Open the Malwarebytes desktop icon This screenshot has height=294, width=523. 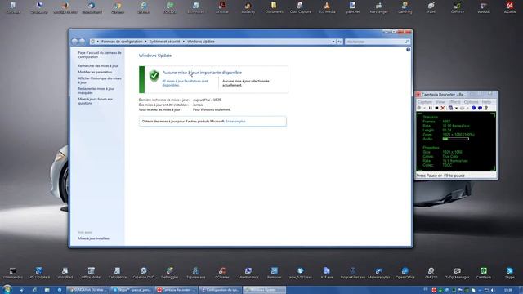tap(378, 273)
